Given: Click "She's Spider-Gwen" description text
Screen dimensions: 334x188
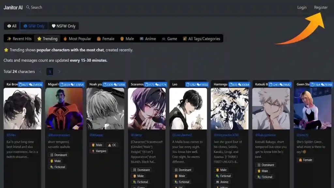Looking at the screenshot, I should pos(311,147).
